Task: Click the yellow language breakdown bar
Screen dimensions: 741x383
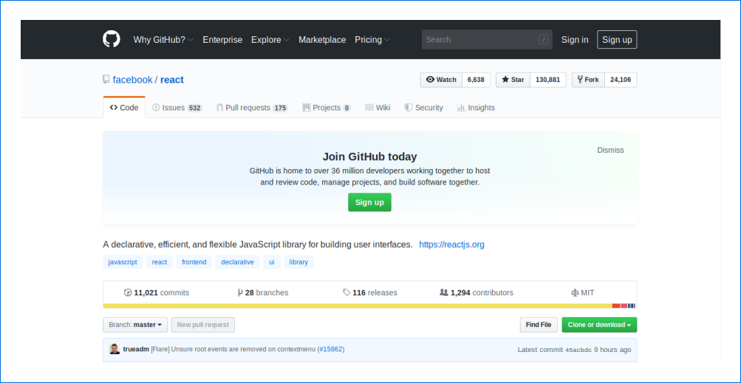Action: pyautogui.click(x=355, y=306)
